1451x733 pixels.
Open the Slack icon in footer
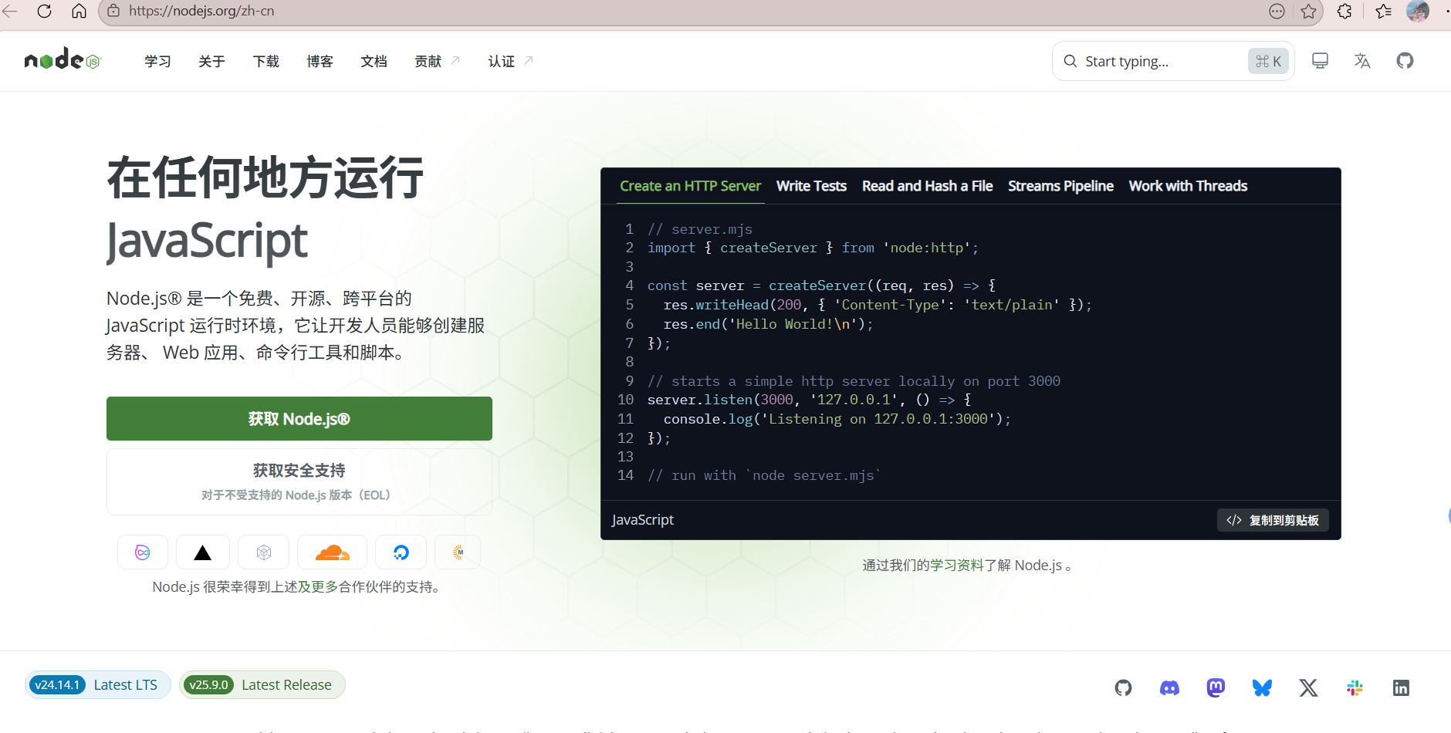click(1355, 687)
